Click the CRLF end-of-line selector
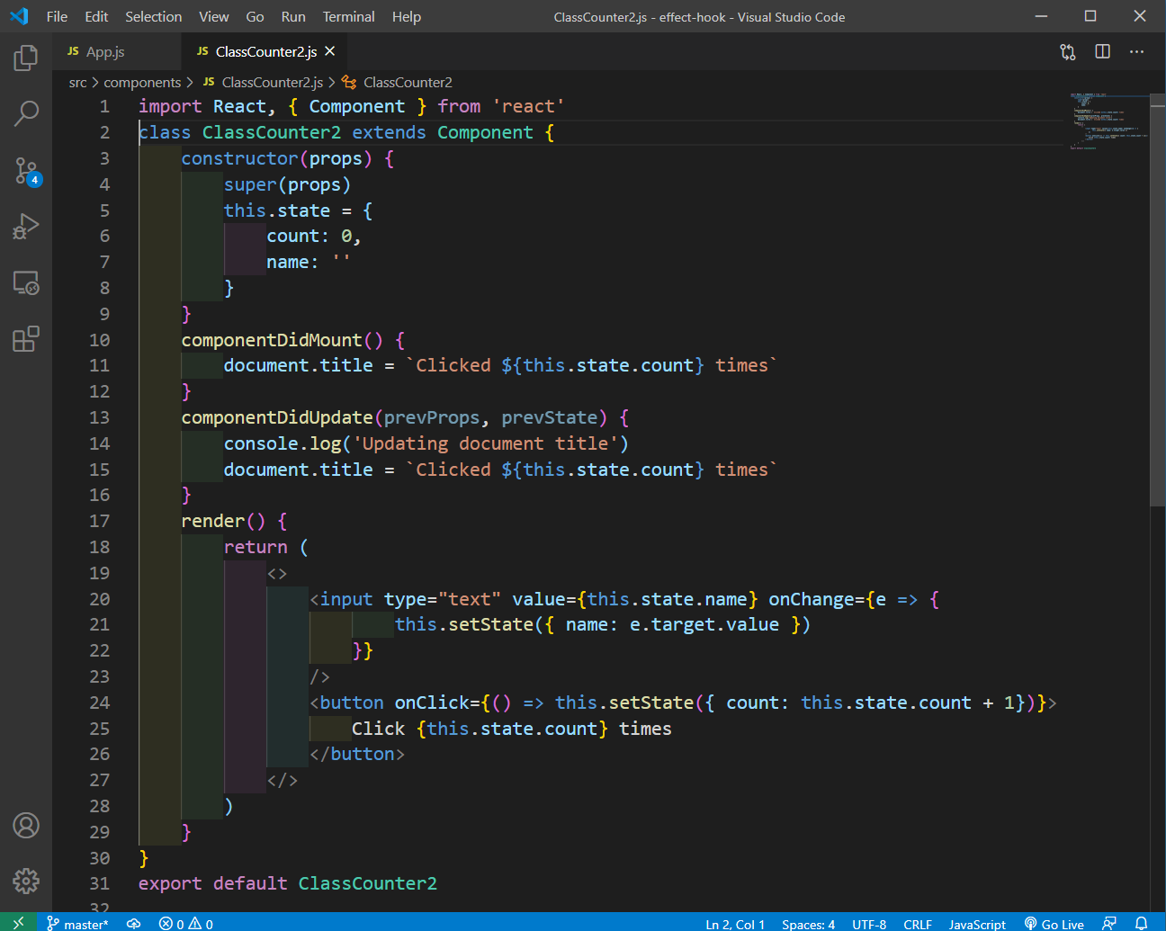The image size is (1166, 931). [918, 924]
